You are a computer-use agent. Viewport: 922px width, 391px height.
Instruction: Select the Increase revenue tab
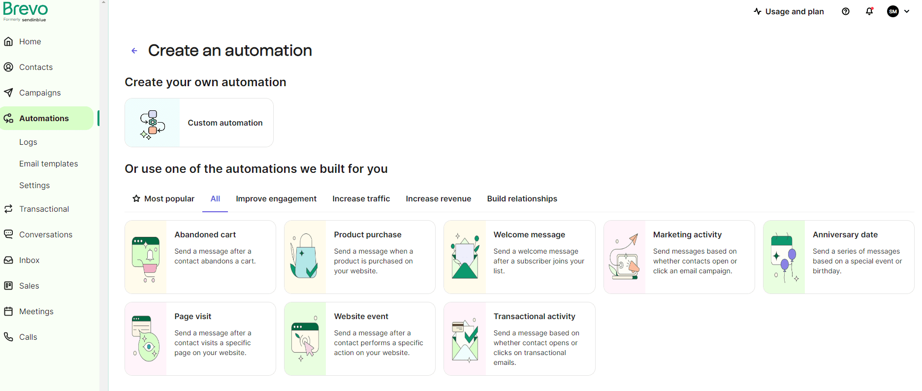(438, 199)
